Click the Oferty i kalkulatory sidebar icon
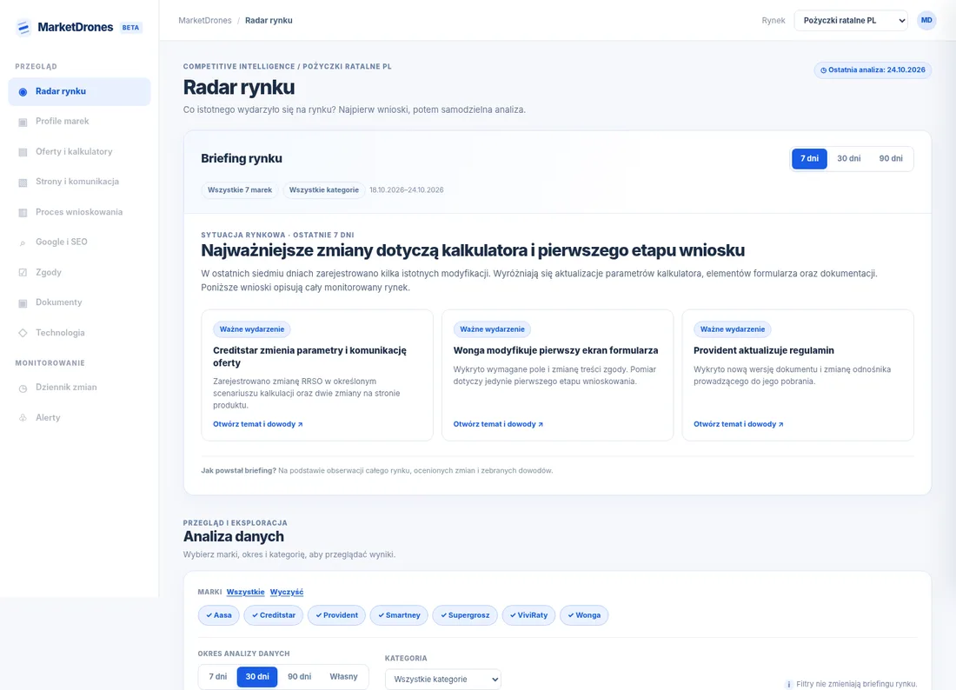This screenshot has width=956, height=690. [23, 152]
